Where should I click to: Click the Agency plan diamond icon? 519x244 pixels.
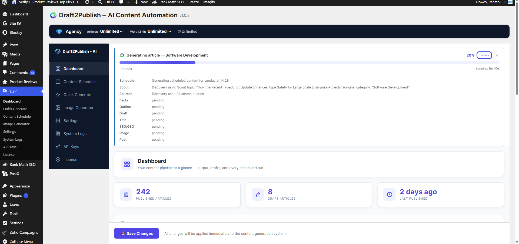(x=59, y=32)
